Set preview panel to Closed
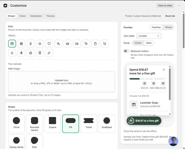The image size is (185, 149). pyautogui.click(x=138, y=43)
